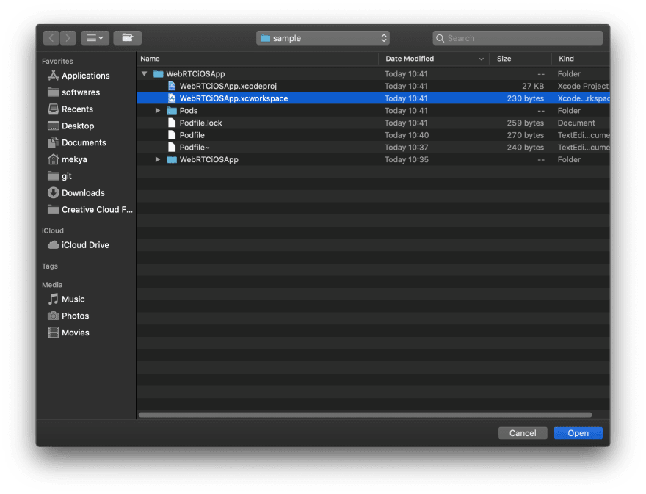Select the Podfile row

coord(373,135)
